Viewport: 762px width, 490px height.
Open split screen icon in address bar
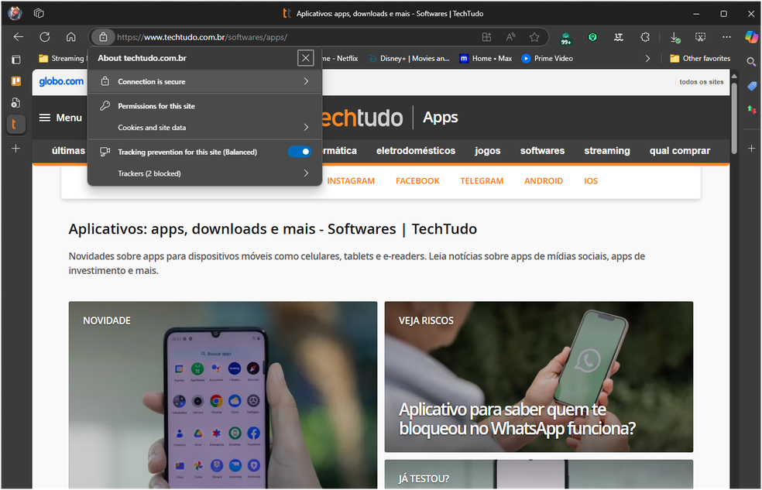(486, 37)
